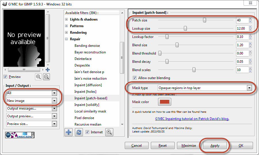Close the G'MIC dialog window

pyautogui.click(x=250, y=3)
